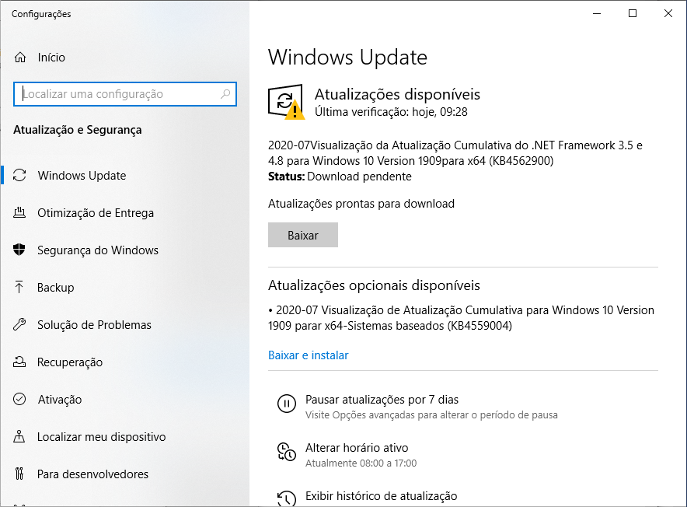The height and width of the screenshot is (507, 687).
Task: Click Atualizações prontas para download text
Action: 361,204
